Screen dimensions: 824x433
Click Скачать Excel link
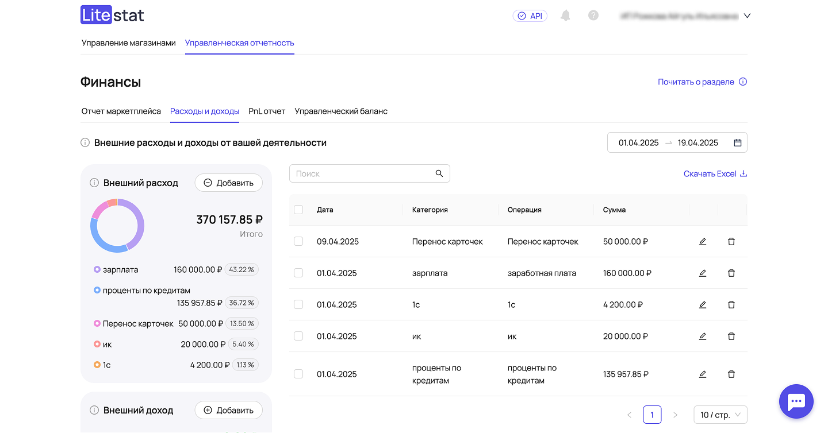pos(715,174)
